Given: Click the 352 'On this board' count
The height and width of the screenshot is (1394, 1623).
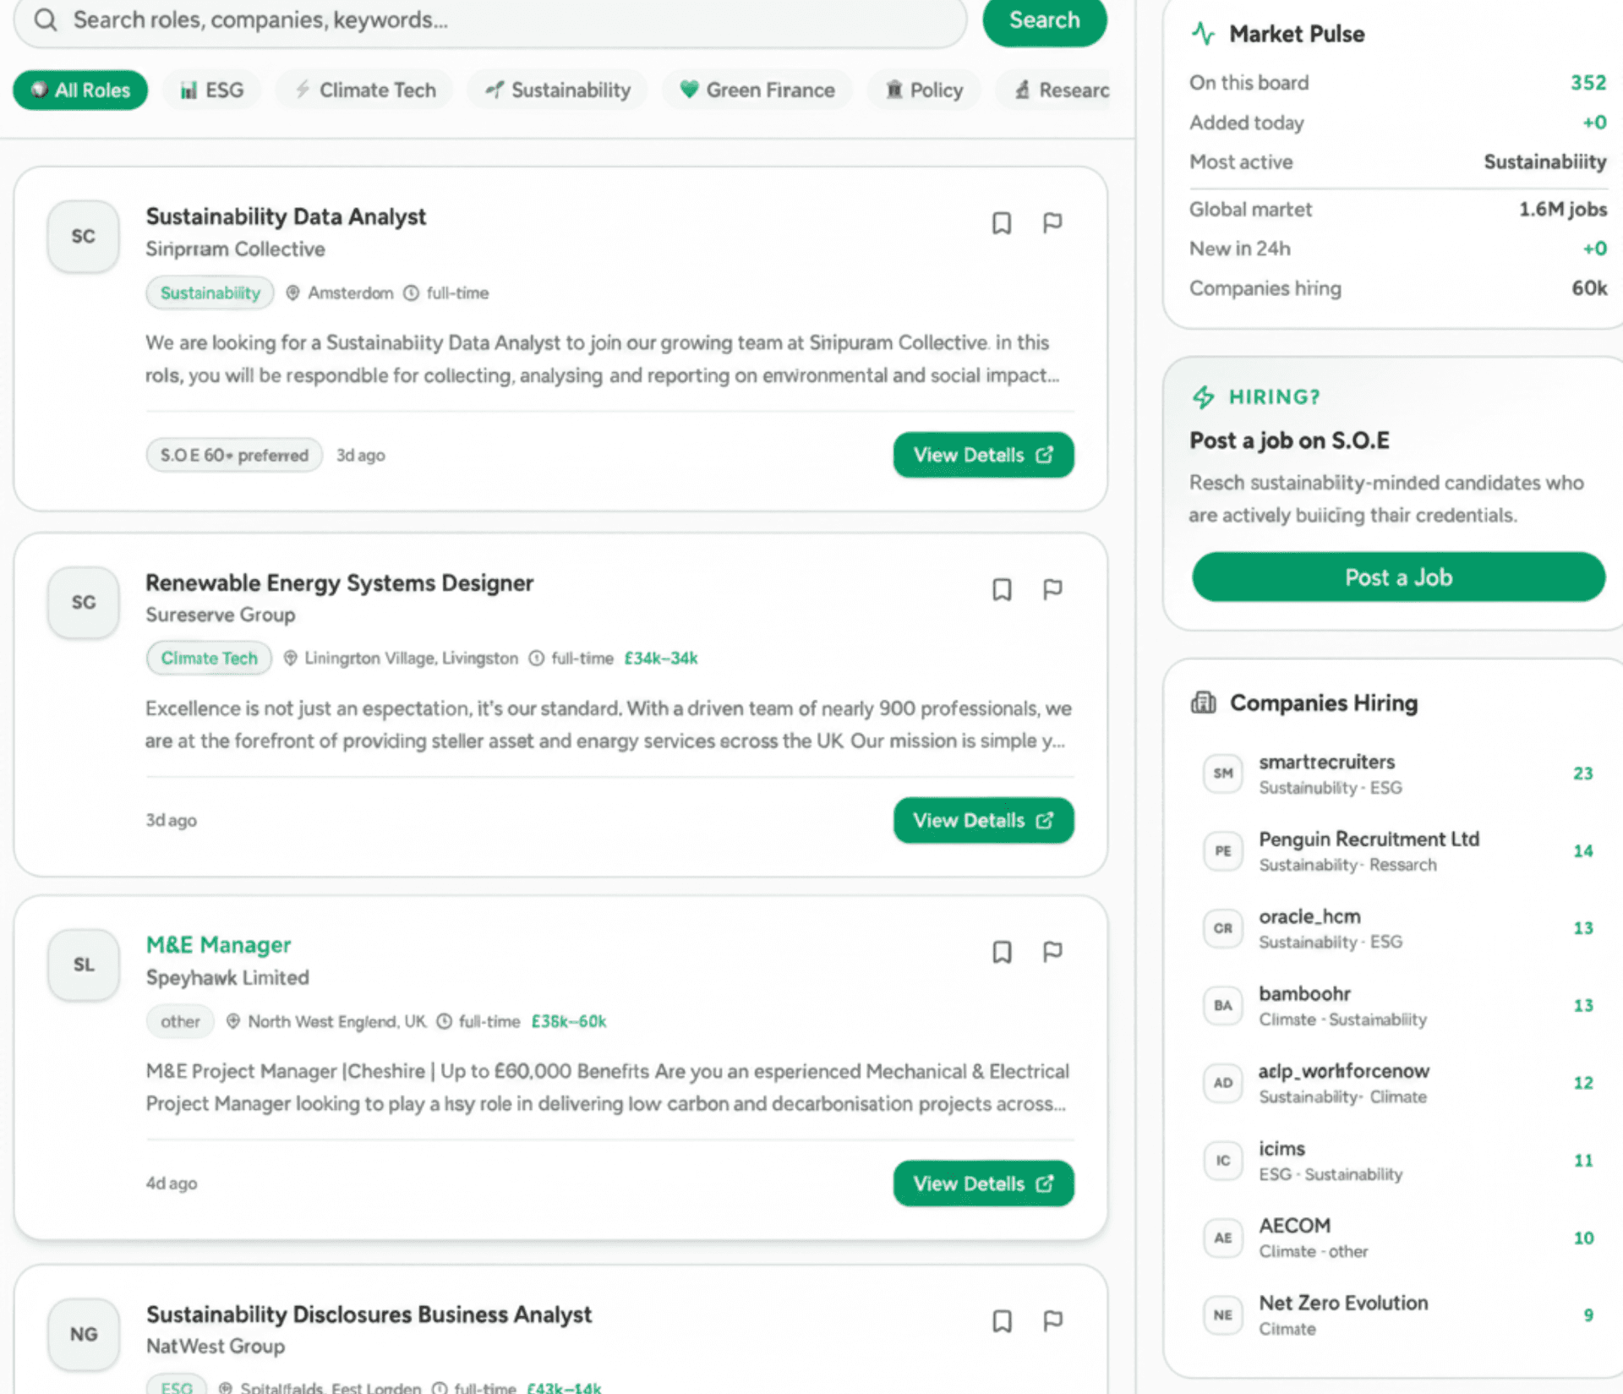Looking at the screenshot, I should point(1587,83).
